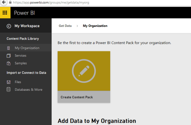Select Files under Import or Connect
This screenshot has height=125, width=191.
tap(18, 82)
